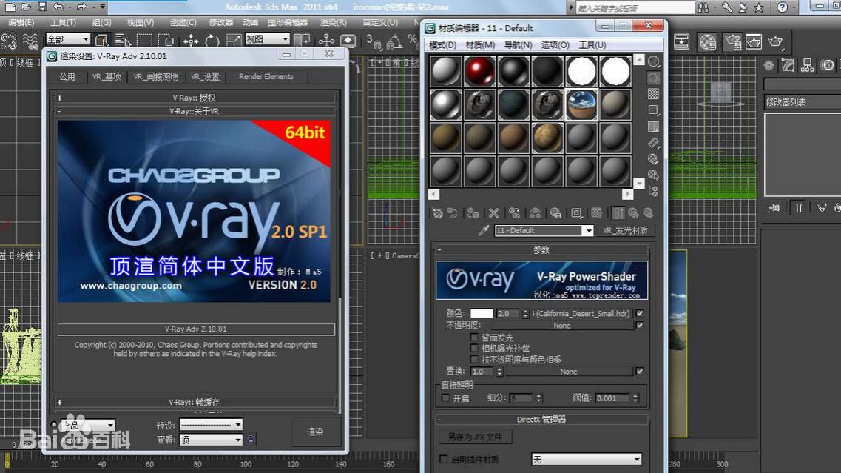Viewport: 841px width, 473px height.
Task: Click Go Forward to Sibling icon
Action: point(648,214)
